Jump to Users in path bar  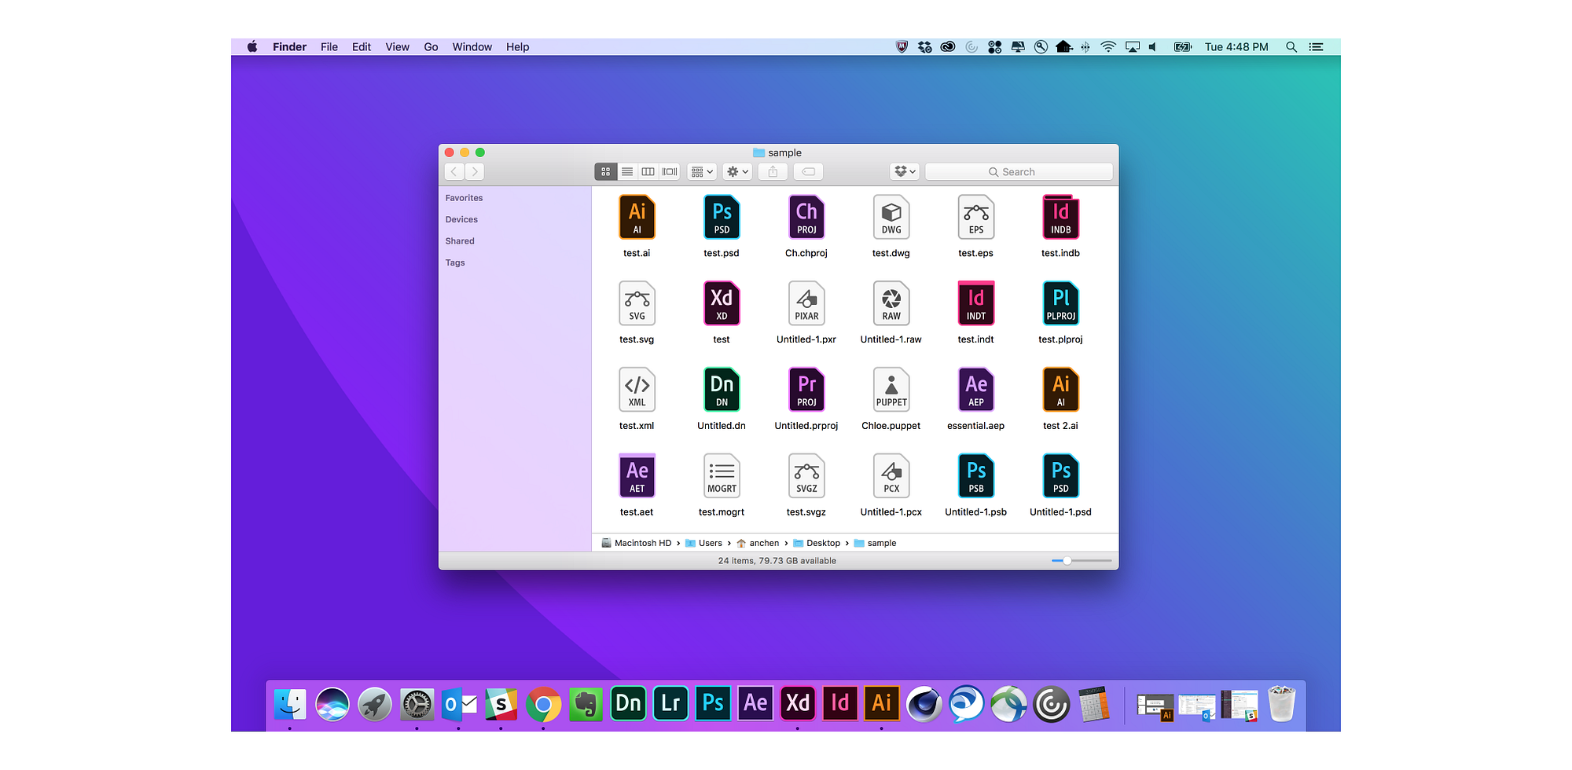[703, 543]
